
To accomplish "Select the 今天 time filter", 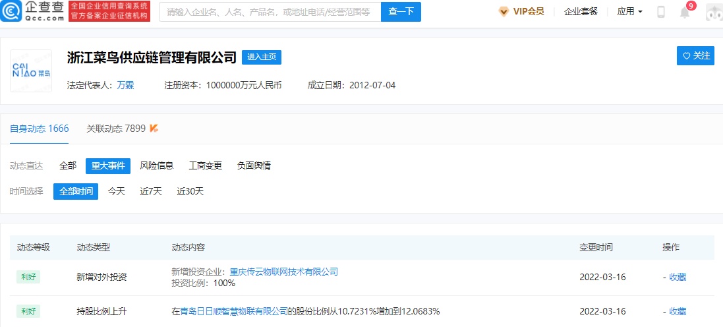I will (117, 191).
